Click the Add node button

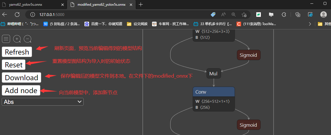pyautogui.click(x=21, y=90)
